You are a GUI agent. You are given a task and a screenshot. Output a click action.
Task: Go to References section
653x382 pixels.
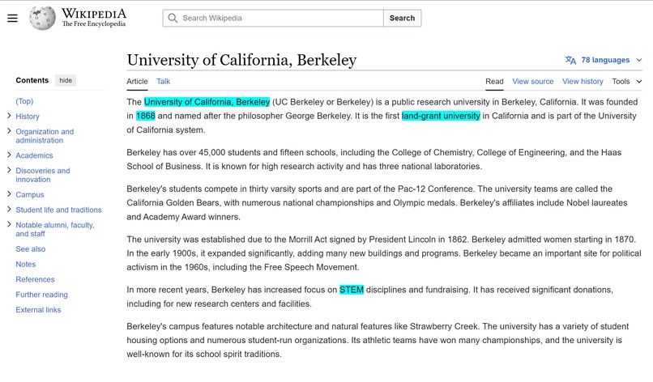click(x=35, y=280)
